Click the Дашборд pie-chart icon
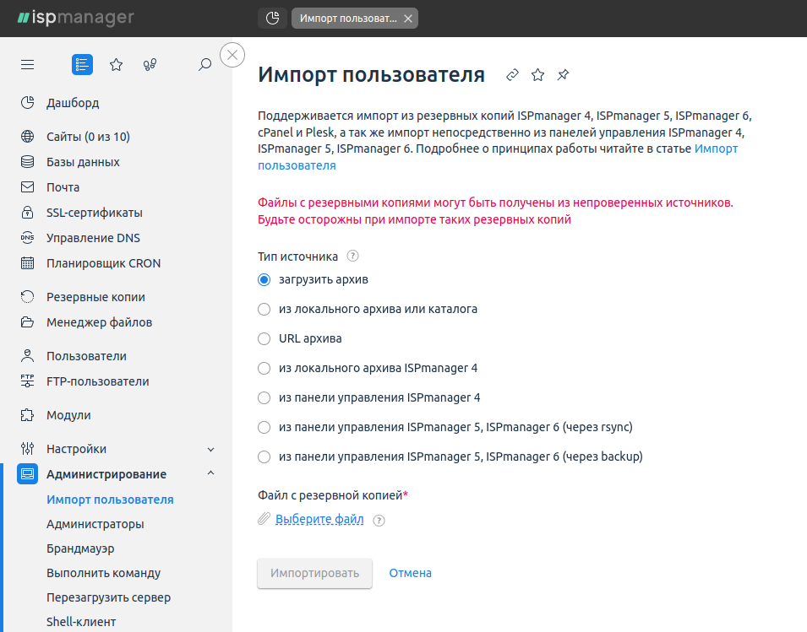Image resolution: width=807 pixels, height=632 pixels. click(x=27, y=103)
